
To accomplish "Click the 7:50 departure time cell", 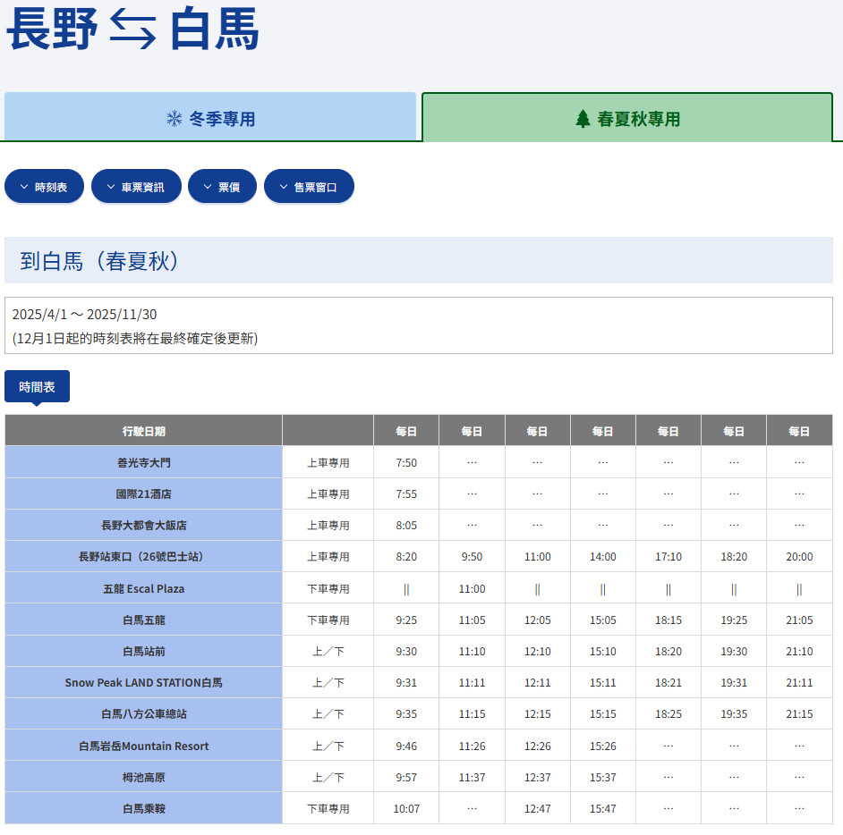I will point(406,462).
